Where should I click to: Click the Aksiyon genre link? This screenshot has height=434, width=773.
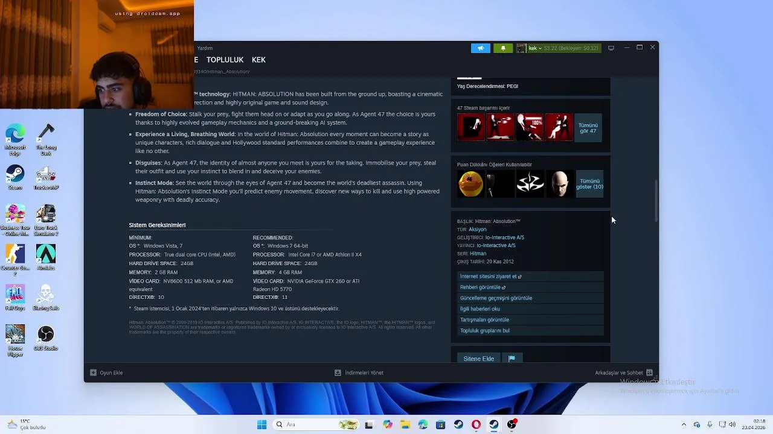tap(477, 230)
